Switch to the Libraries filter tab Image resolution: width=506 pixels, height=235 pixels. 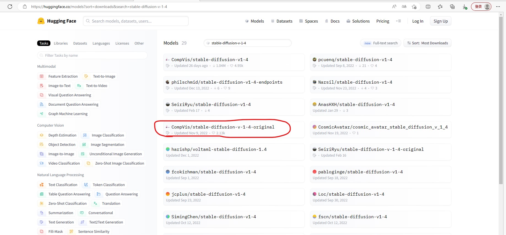pos(61,43)
